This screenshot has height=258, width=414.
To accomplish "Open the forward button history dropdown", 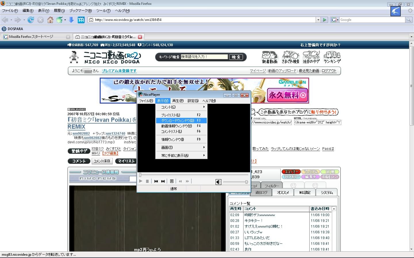I will pyautogui.click(x=24, y=20).
